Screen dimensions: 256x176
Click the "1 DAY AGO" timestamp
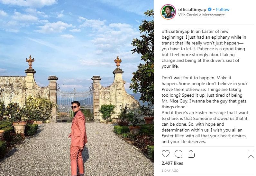[169, 171]
